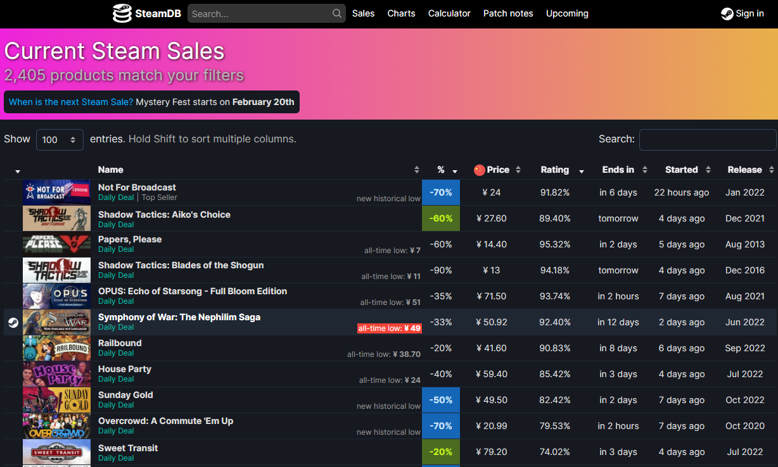Open the Patch notes menu item

508,13
